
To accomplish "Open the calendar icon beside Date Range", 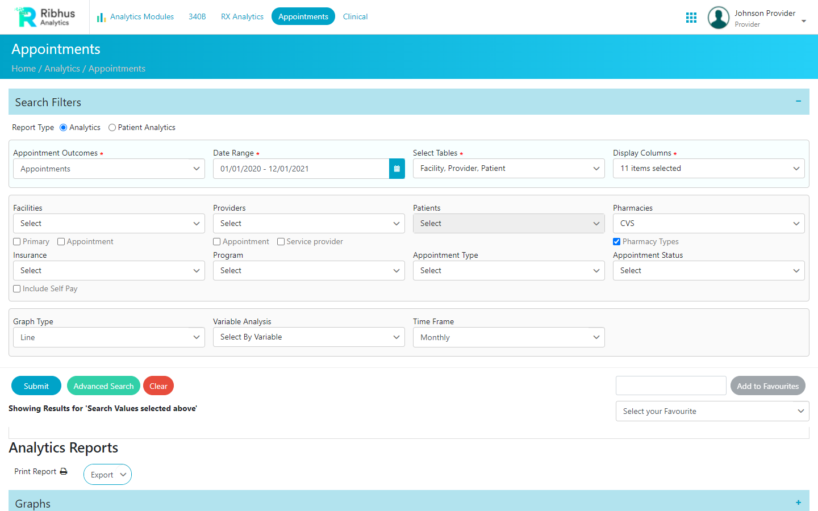I will [397, 168].
